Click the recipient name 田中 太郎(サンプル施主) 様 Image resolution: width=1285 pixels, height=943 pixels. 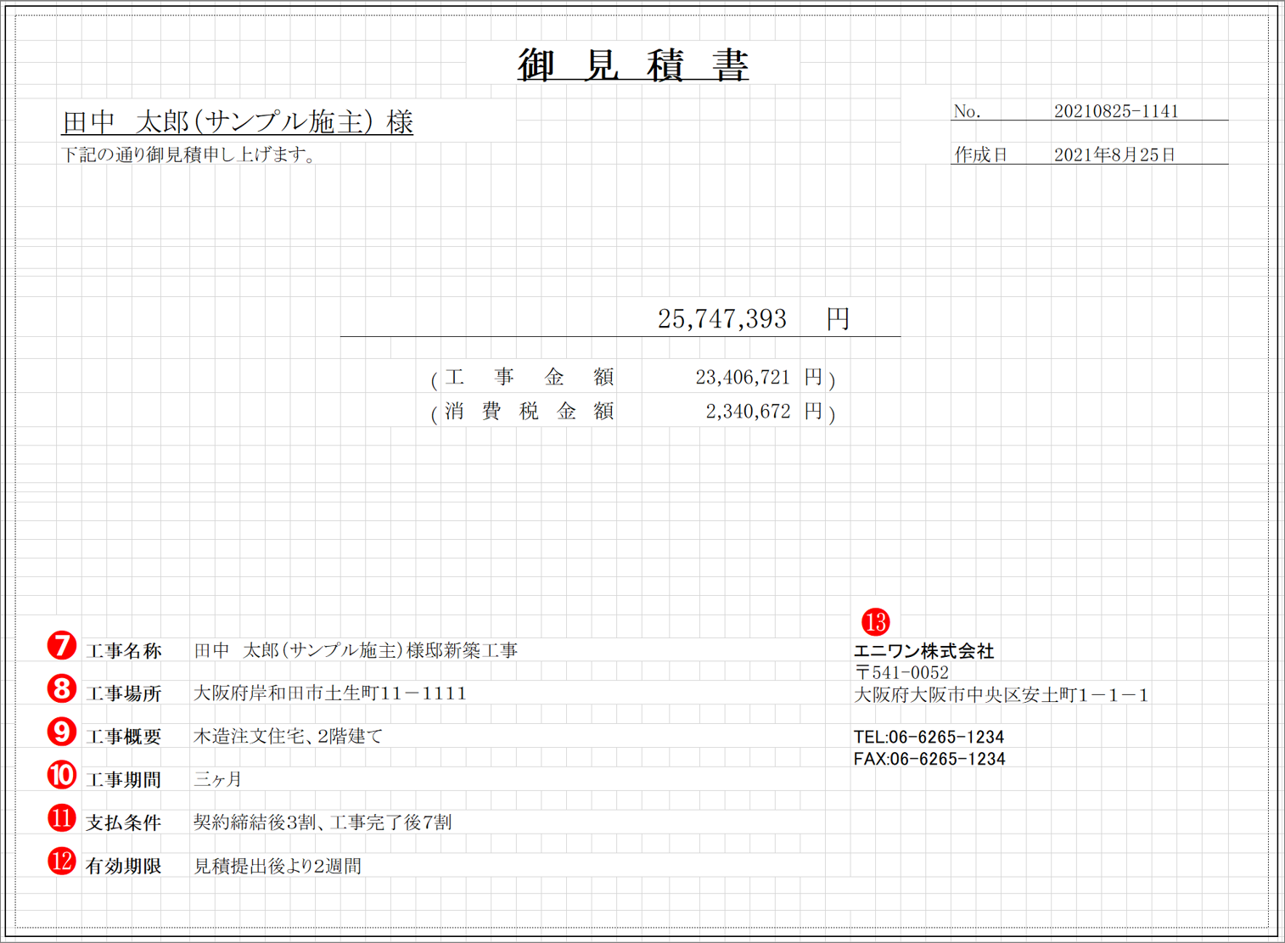click(x=236, y=121)
